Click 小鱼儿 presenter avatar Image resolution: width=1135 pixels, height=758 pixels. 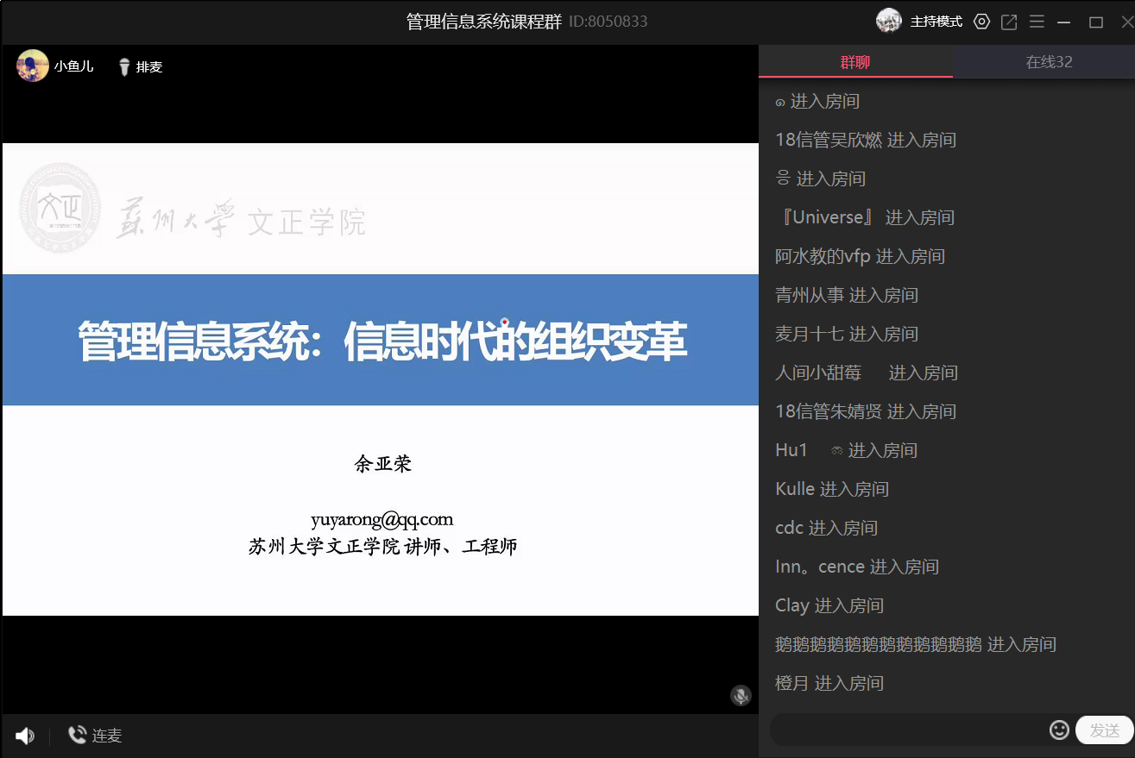33,66
